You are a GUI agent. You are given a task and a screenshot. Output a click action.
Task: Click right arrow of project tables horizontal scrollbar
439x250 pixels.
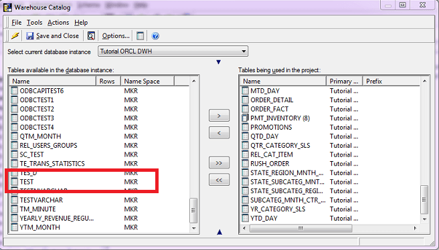pos(415,228)
